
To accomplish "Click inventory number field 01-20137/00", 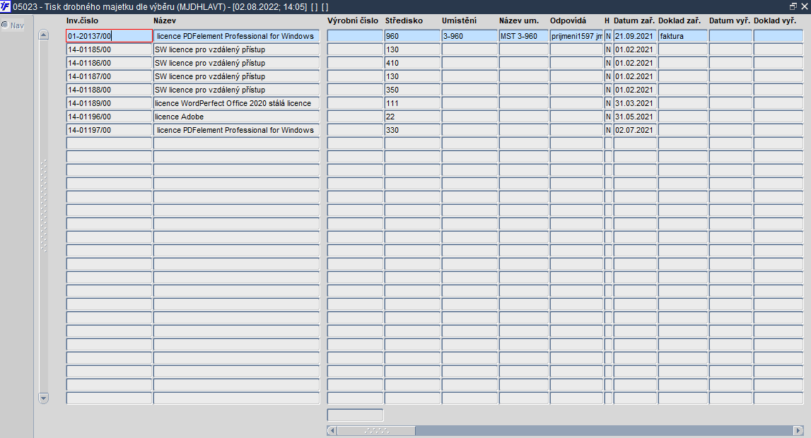I will 109,35.
